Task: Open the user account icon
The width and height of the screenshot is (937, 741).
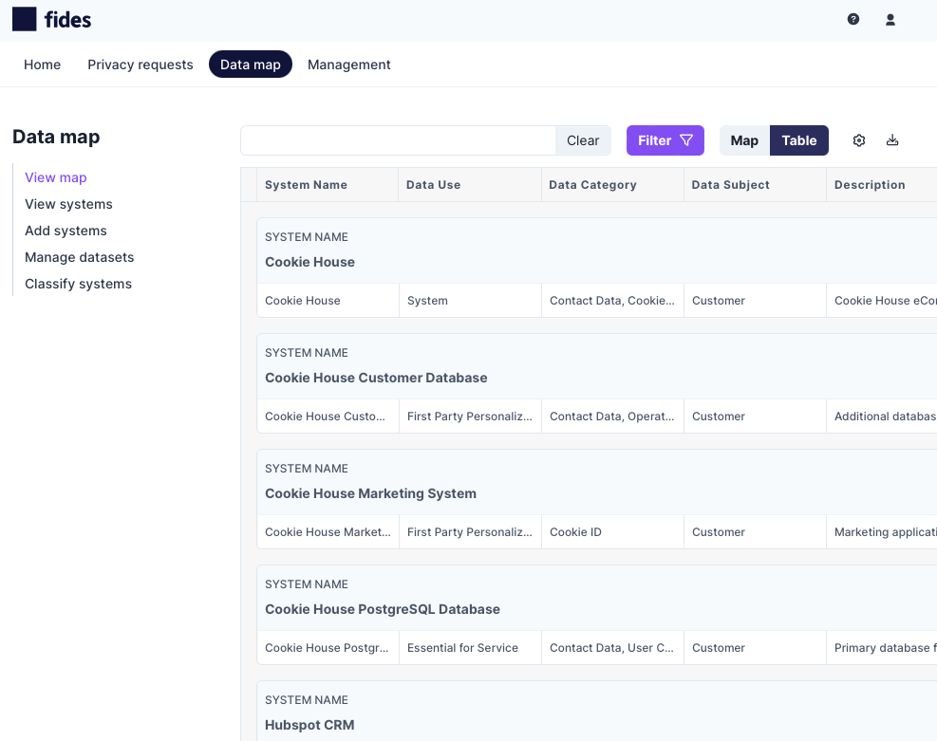Action: pos(890,20)
